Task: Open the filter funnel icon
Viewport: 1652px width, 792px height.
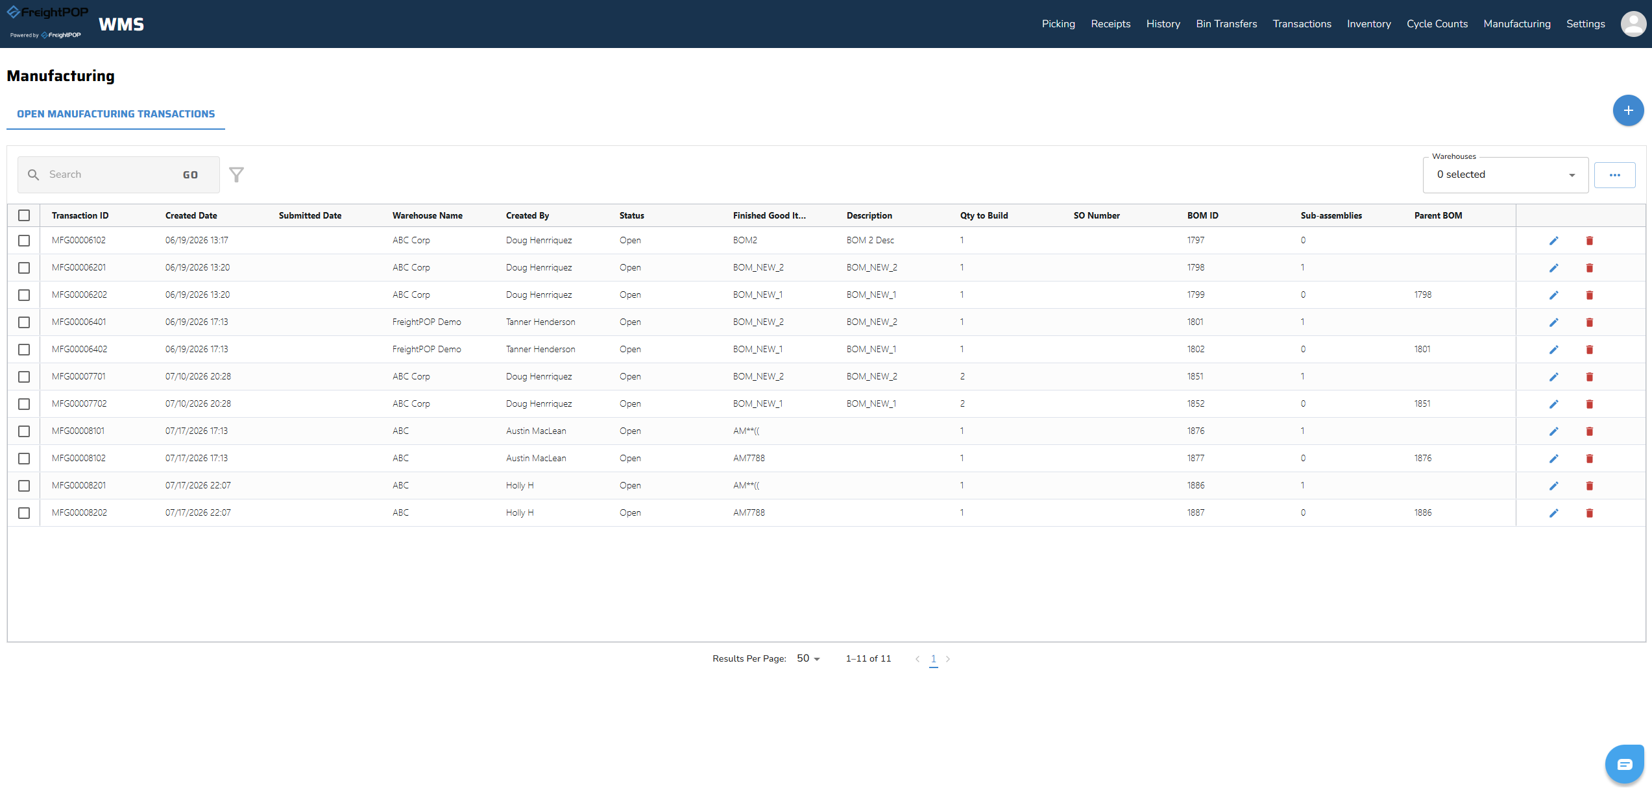Action: 237,174
